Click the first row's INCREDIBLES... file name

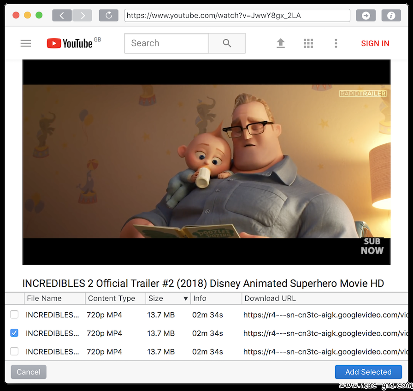coord(53,315)
